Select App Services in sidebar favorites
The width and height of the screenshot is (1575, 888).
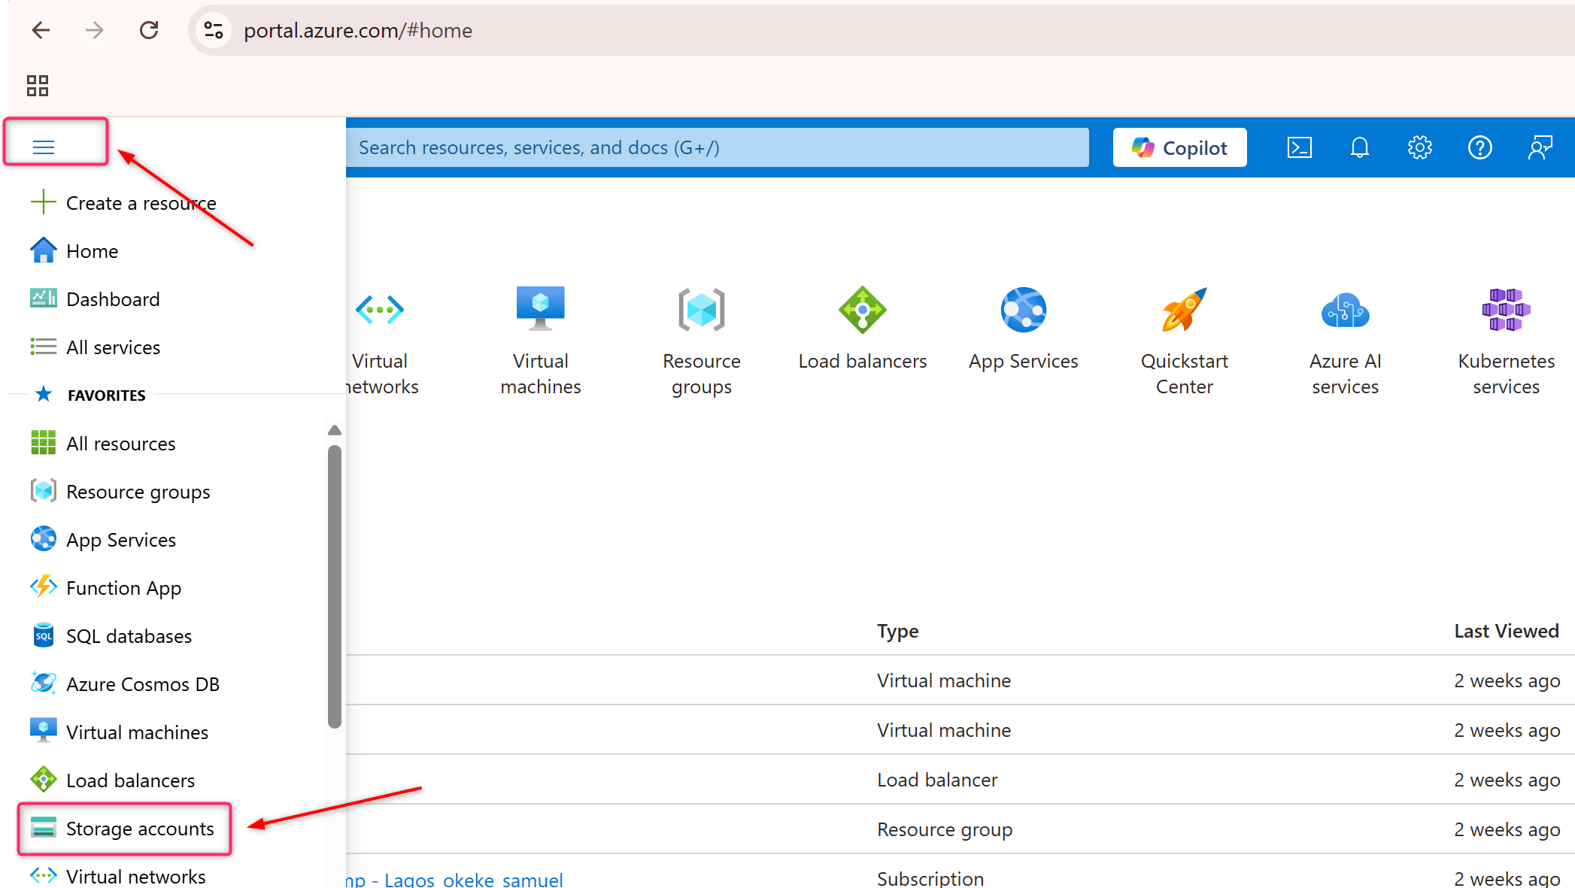click(x=103, y=540)
